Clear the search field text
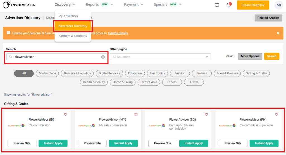 [103, 57]
